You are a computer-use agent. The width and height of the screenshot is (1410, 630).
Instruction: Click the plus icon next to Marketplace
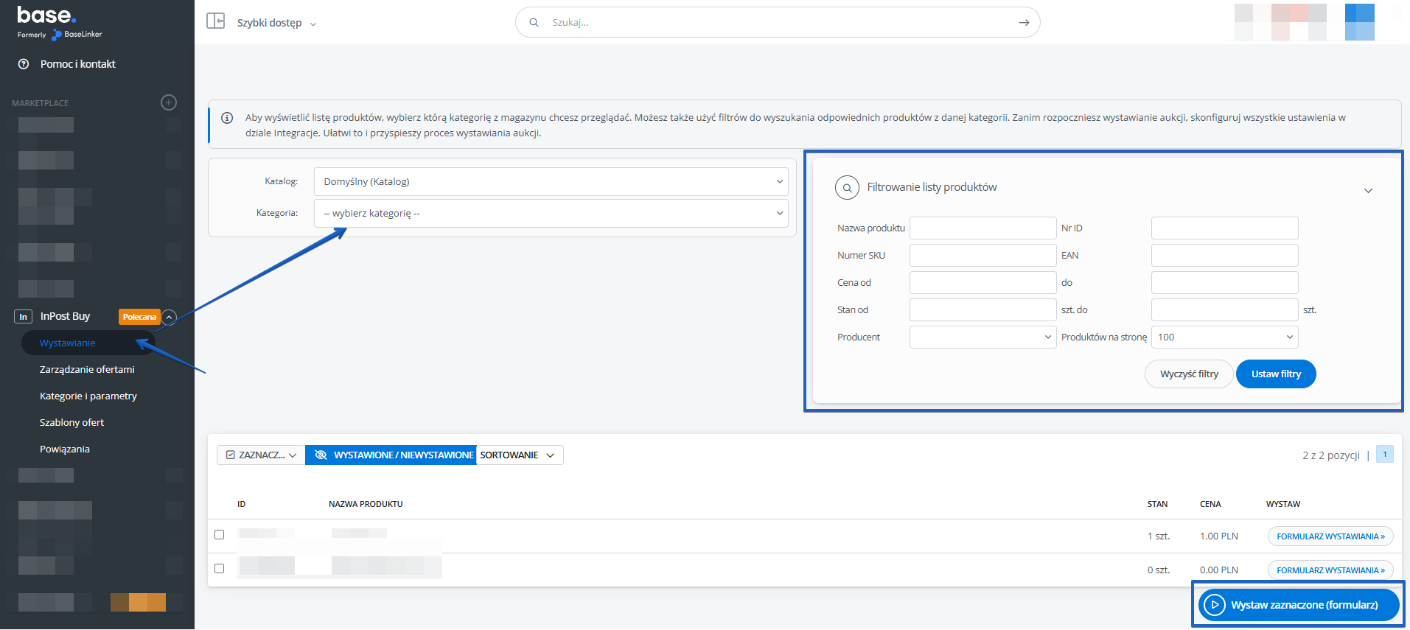169,102
